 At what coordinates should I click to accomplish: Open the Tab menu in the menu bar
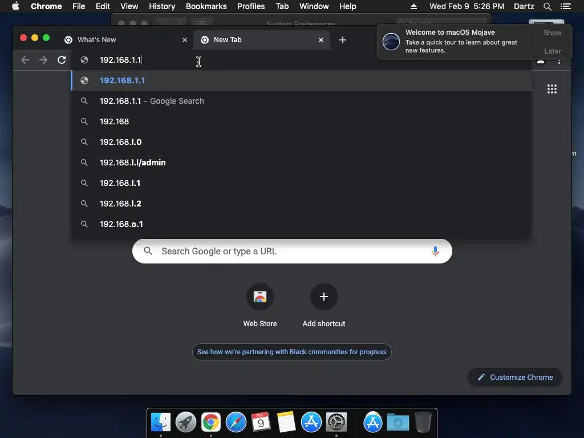point(282,6)
